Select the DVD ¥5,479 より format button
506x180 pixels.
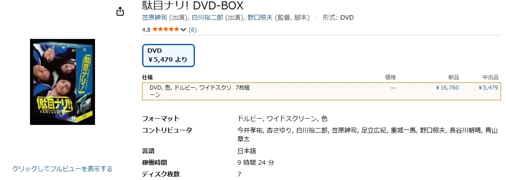coord(168,55)
